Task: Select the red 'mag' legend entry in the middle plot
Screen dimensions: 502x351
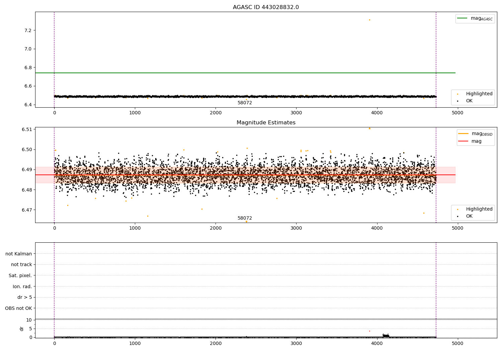Action: (x=470, y=141)
